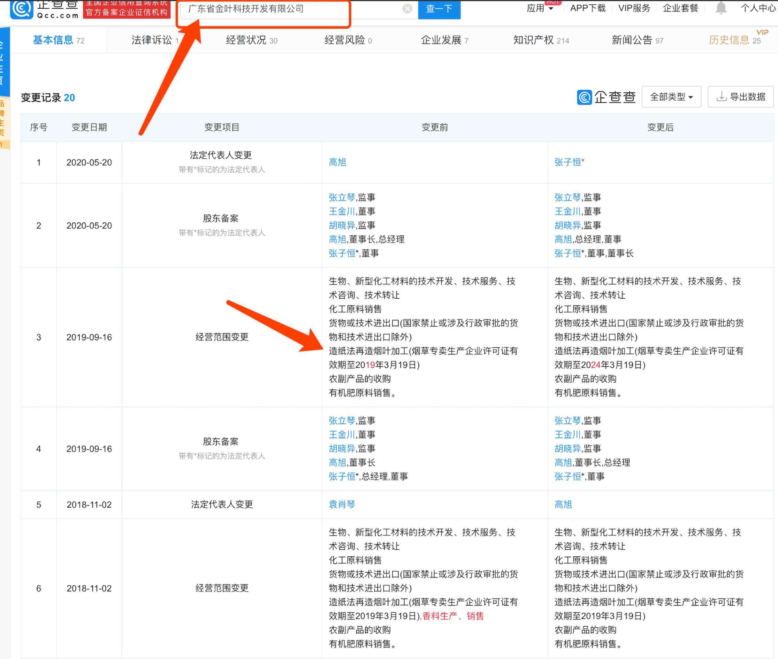Open 王金川 link in row 2 变更前

(x=342, y=211)
